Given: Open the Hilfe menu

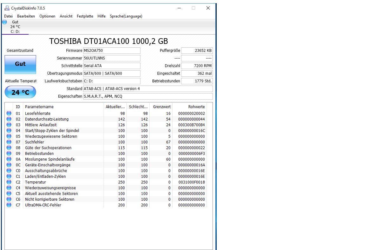Looking at the screenshot, I should pos(102,16).
